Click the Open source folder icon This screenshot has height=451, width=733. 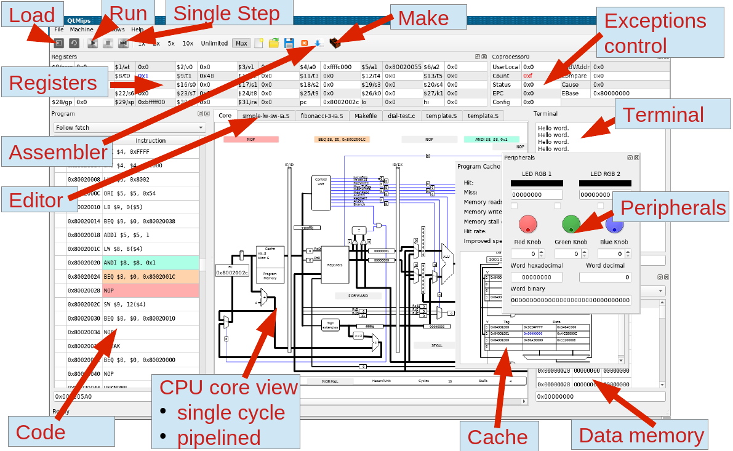click(274, 43)
